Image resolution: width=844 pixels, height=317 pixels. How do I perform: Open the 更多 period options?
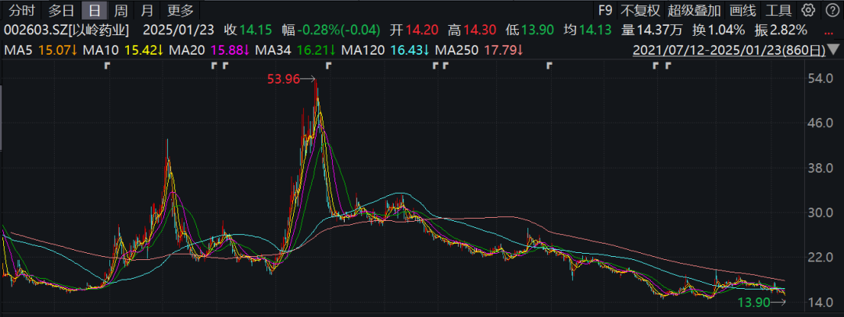(181, 10)
